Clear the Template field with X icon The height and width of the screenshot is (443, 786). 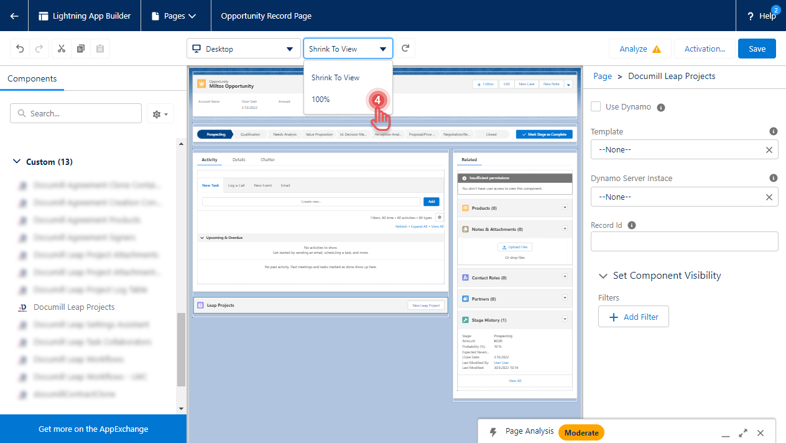click(769, 150)
